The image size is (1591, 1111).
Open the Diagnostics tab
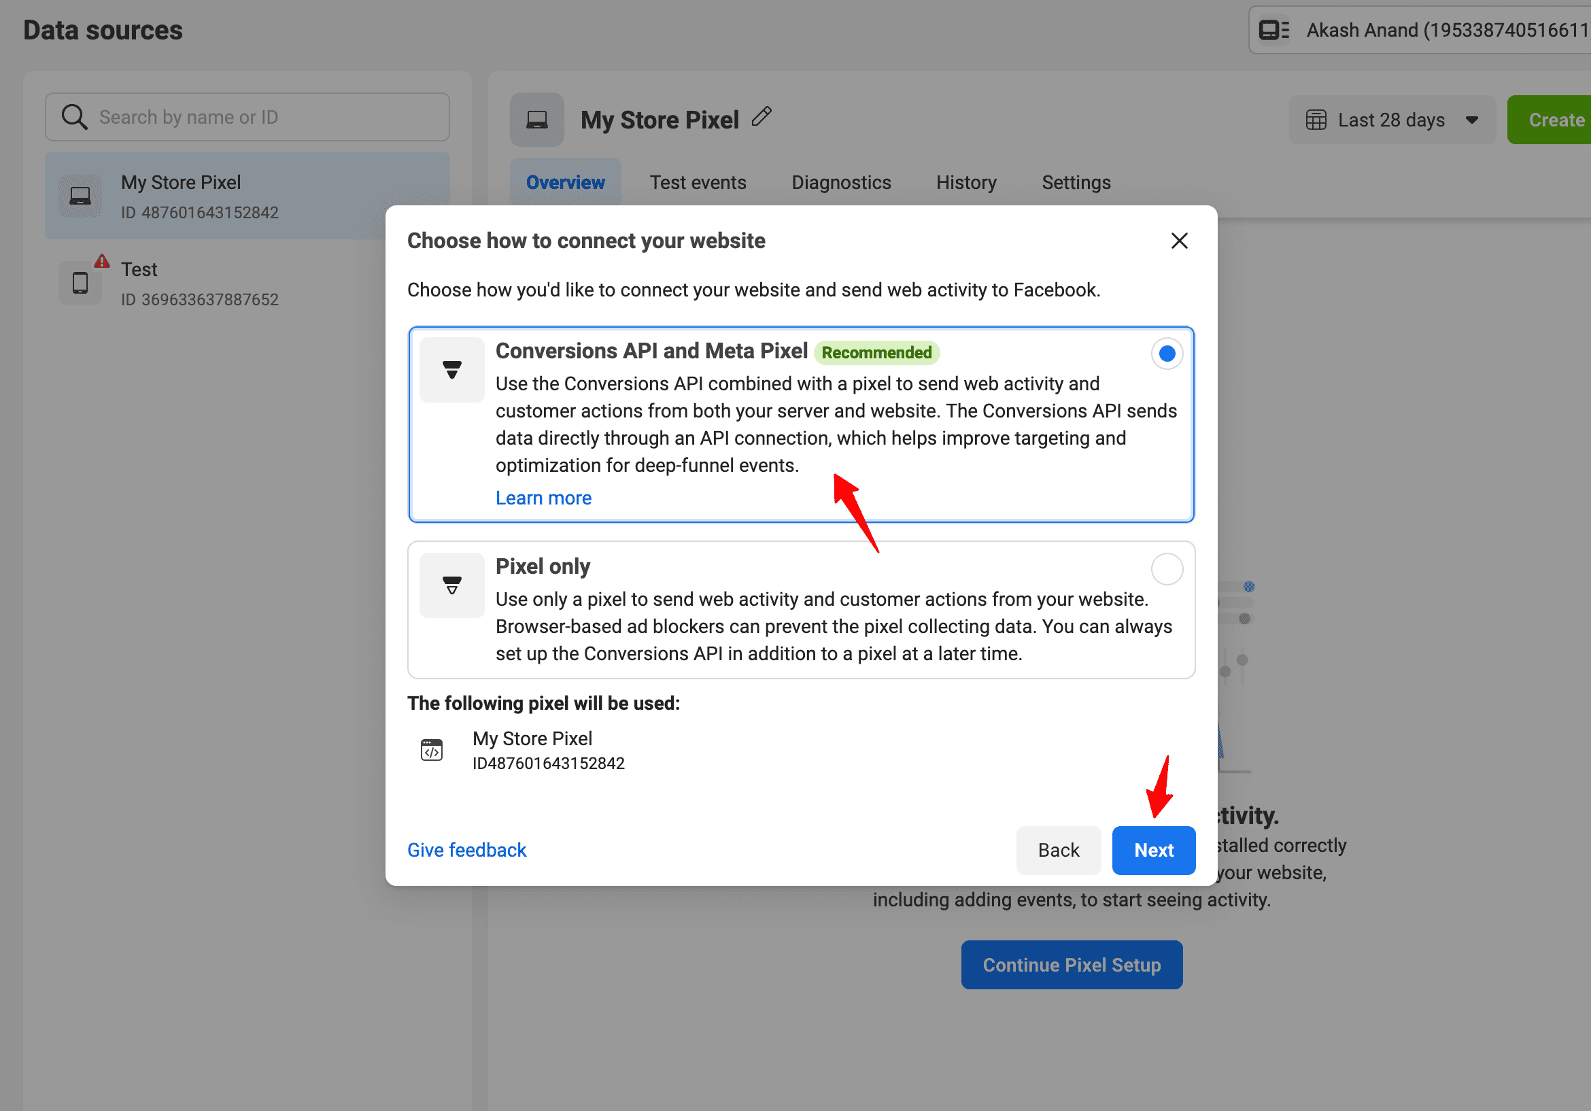point(840,182)
